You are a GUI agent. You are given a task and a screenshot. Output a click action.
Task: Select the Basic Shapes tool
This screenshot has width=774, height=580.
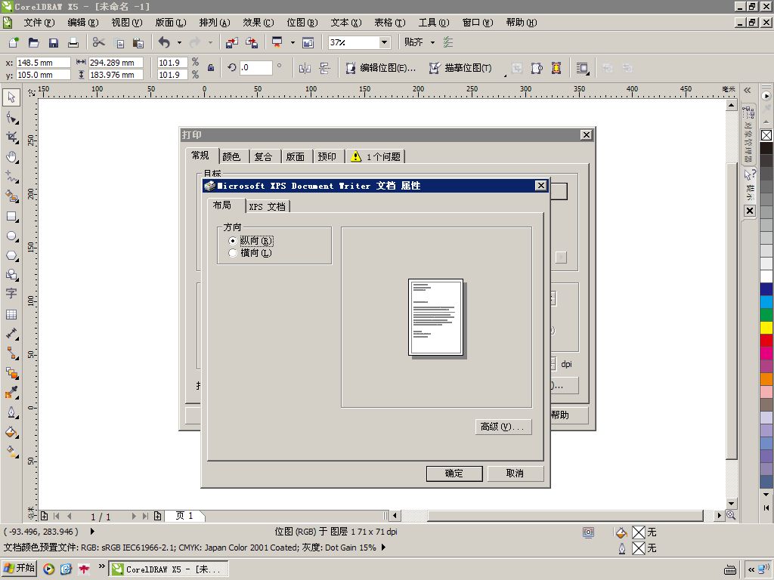pyautogui.click(x=11, y=275)
